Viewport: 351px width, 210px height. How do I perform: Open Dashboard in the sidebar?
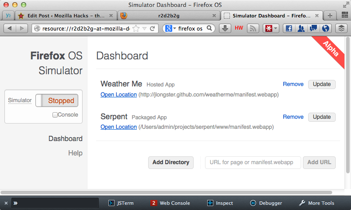click(x=66, y=139)
